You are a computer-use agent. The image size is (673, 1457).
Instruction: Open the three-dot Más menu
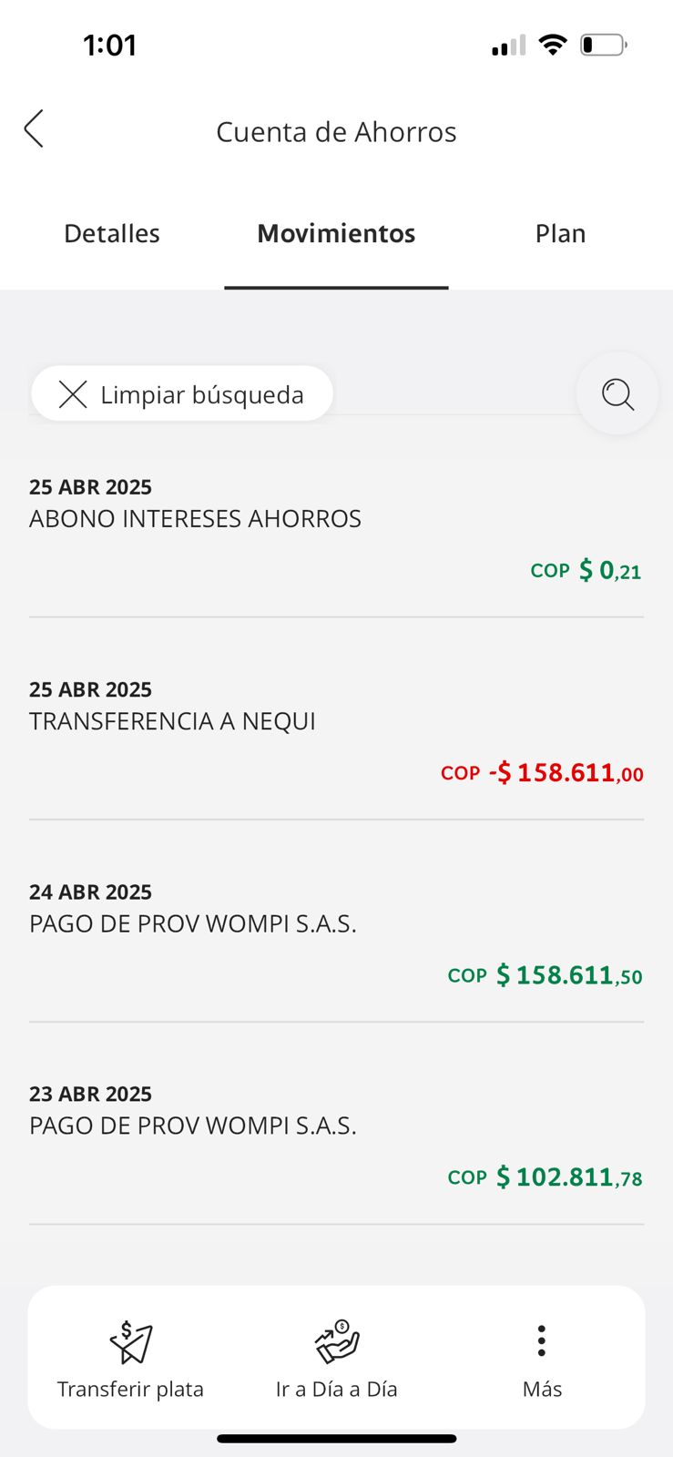(x=542, y=1341)
